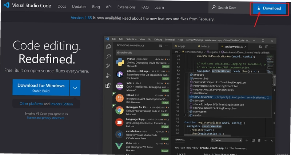Image resolution: width=291 pixels, height=155 pixels.
Task: Click the Visual Studio Code logo icon
Action: pos(6,5)
